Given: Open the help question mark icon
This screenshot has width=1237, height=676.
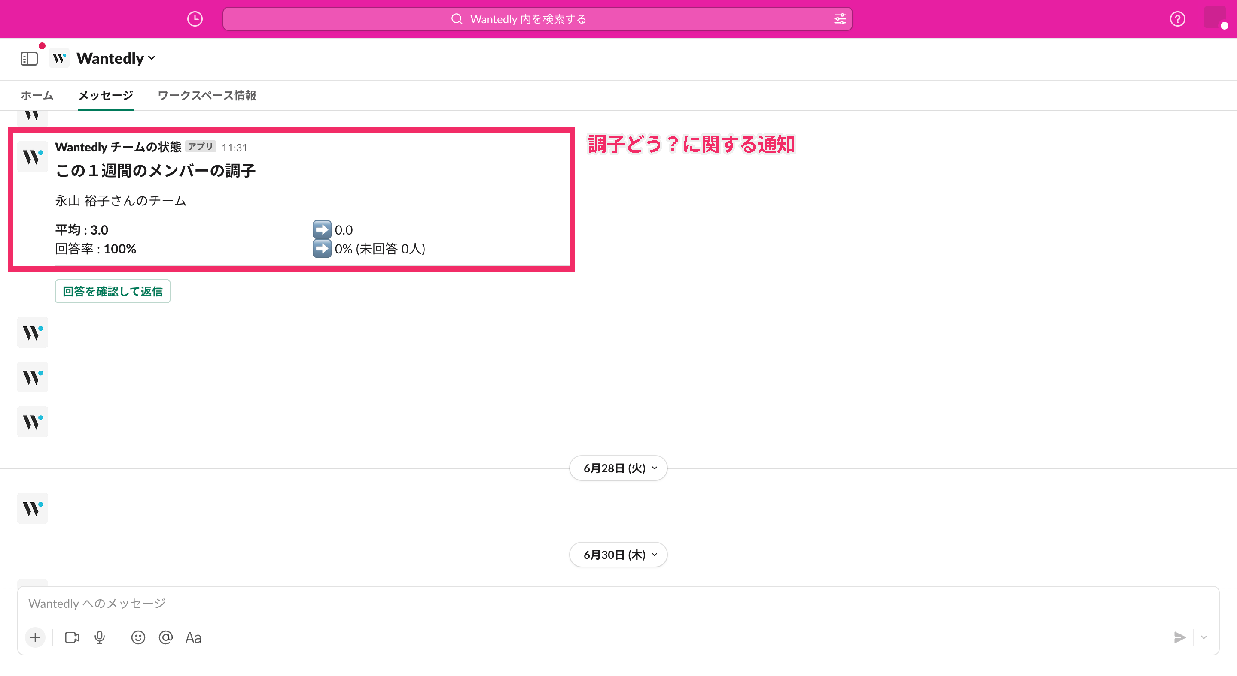Looking at the screenshot, I should [1177, 19].
